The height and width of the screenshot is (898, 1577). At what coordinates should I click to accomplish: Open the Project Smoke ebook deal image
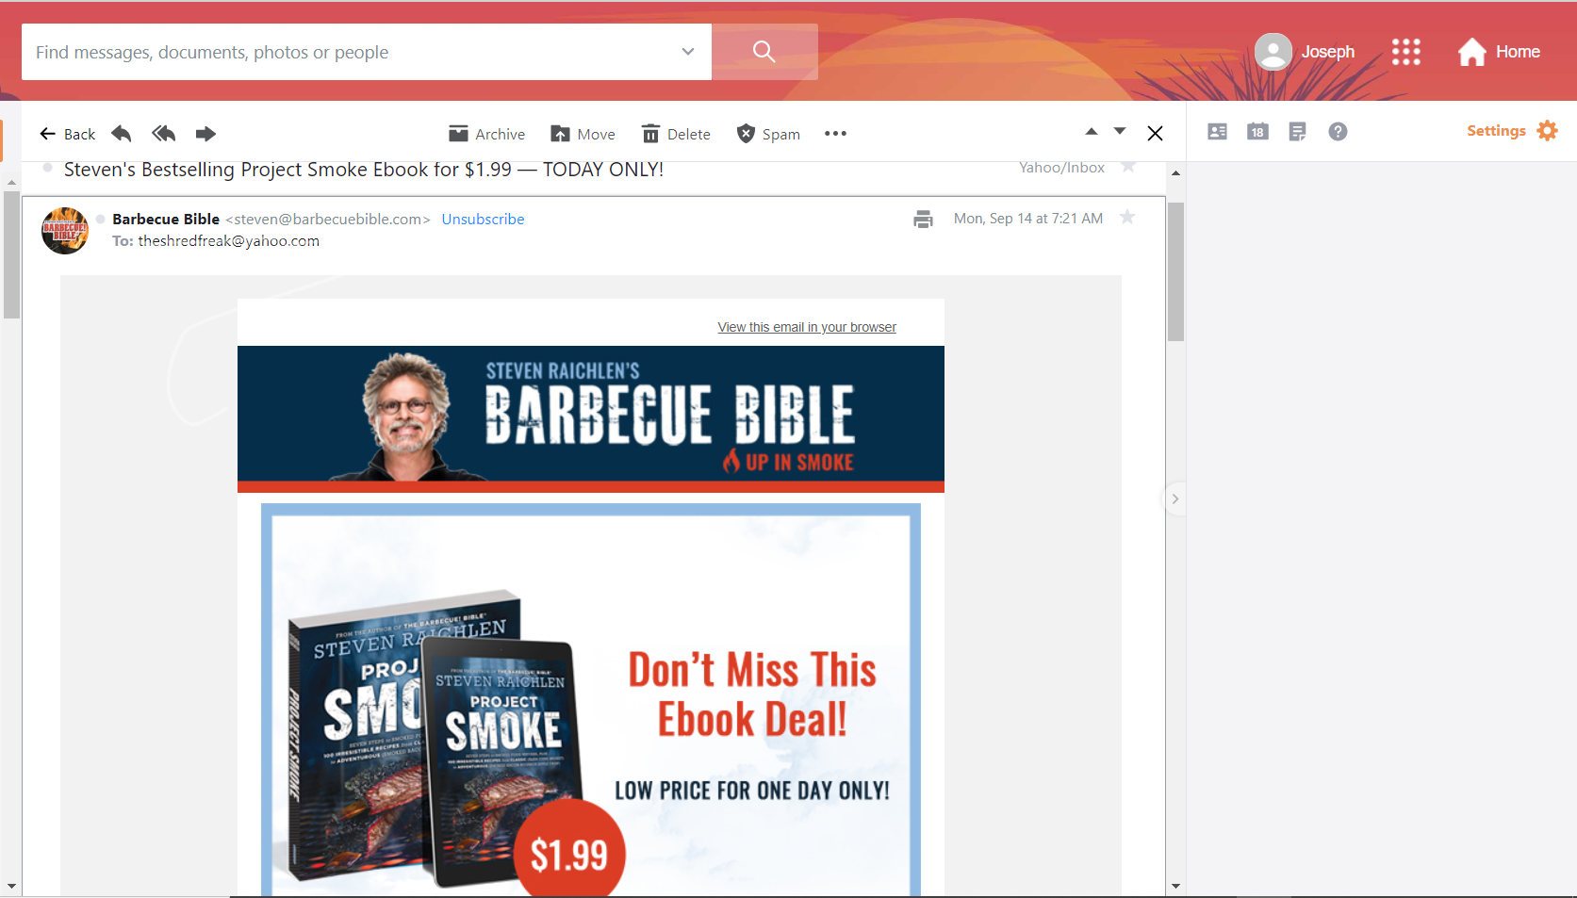pos(591,699)
